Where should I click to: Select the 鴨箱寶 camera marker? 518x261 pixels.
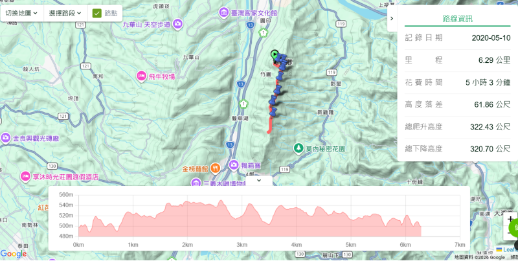234,164
